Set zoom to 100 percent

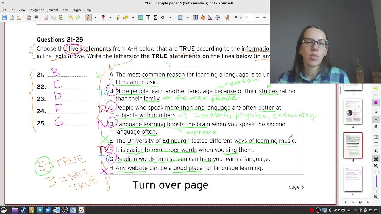(x=376, y=151)
